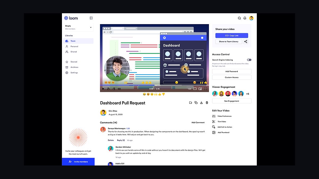Screen dimensions: 319x179
Task: Click the Loom logo
Action: (71, 18)
